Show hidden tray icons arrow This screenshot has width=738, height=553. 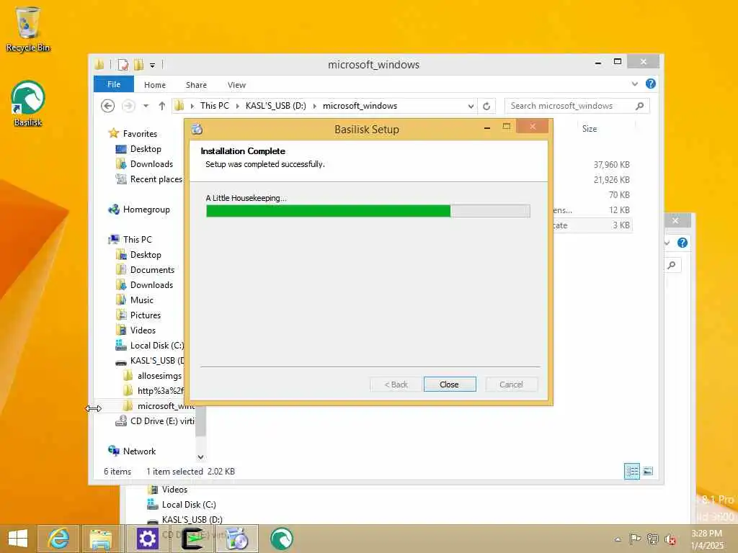coord(618,539)
